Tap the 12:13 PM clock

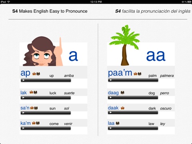96,2
